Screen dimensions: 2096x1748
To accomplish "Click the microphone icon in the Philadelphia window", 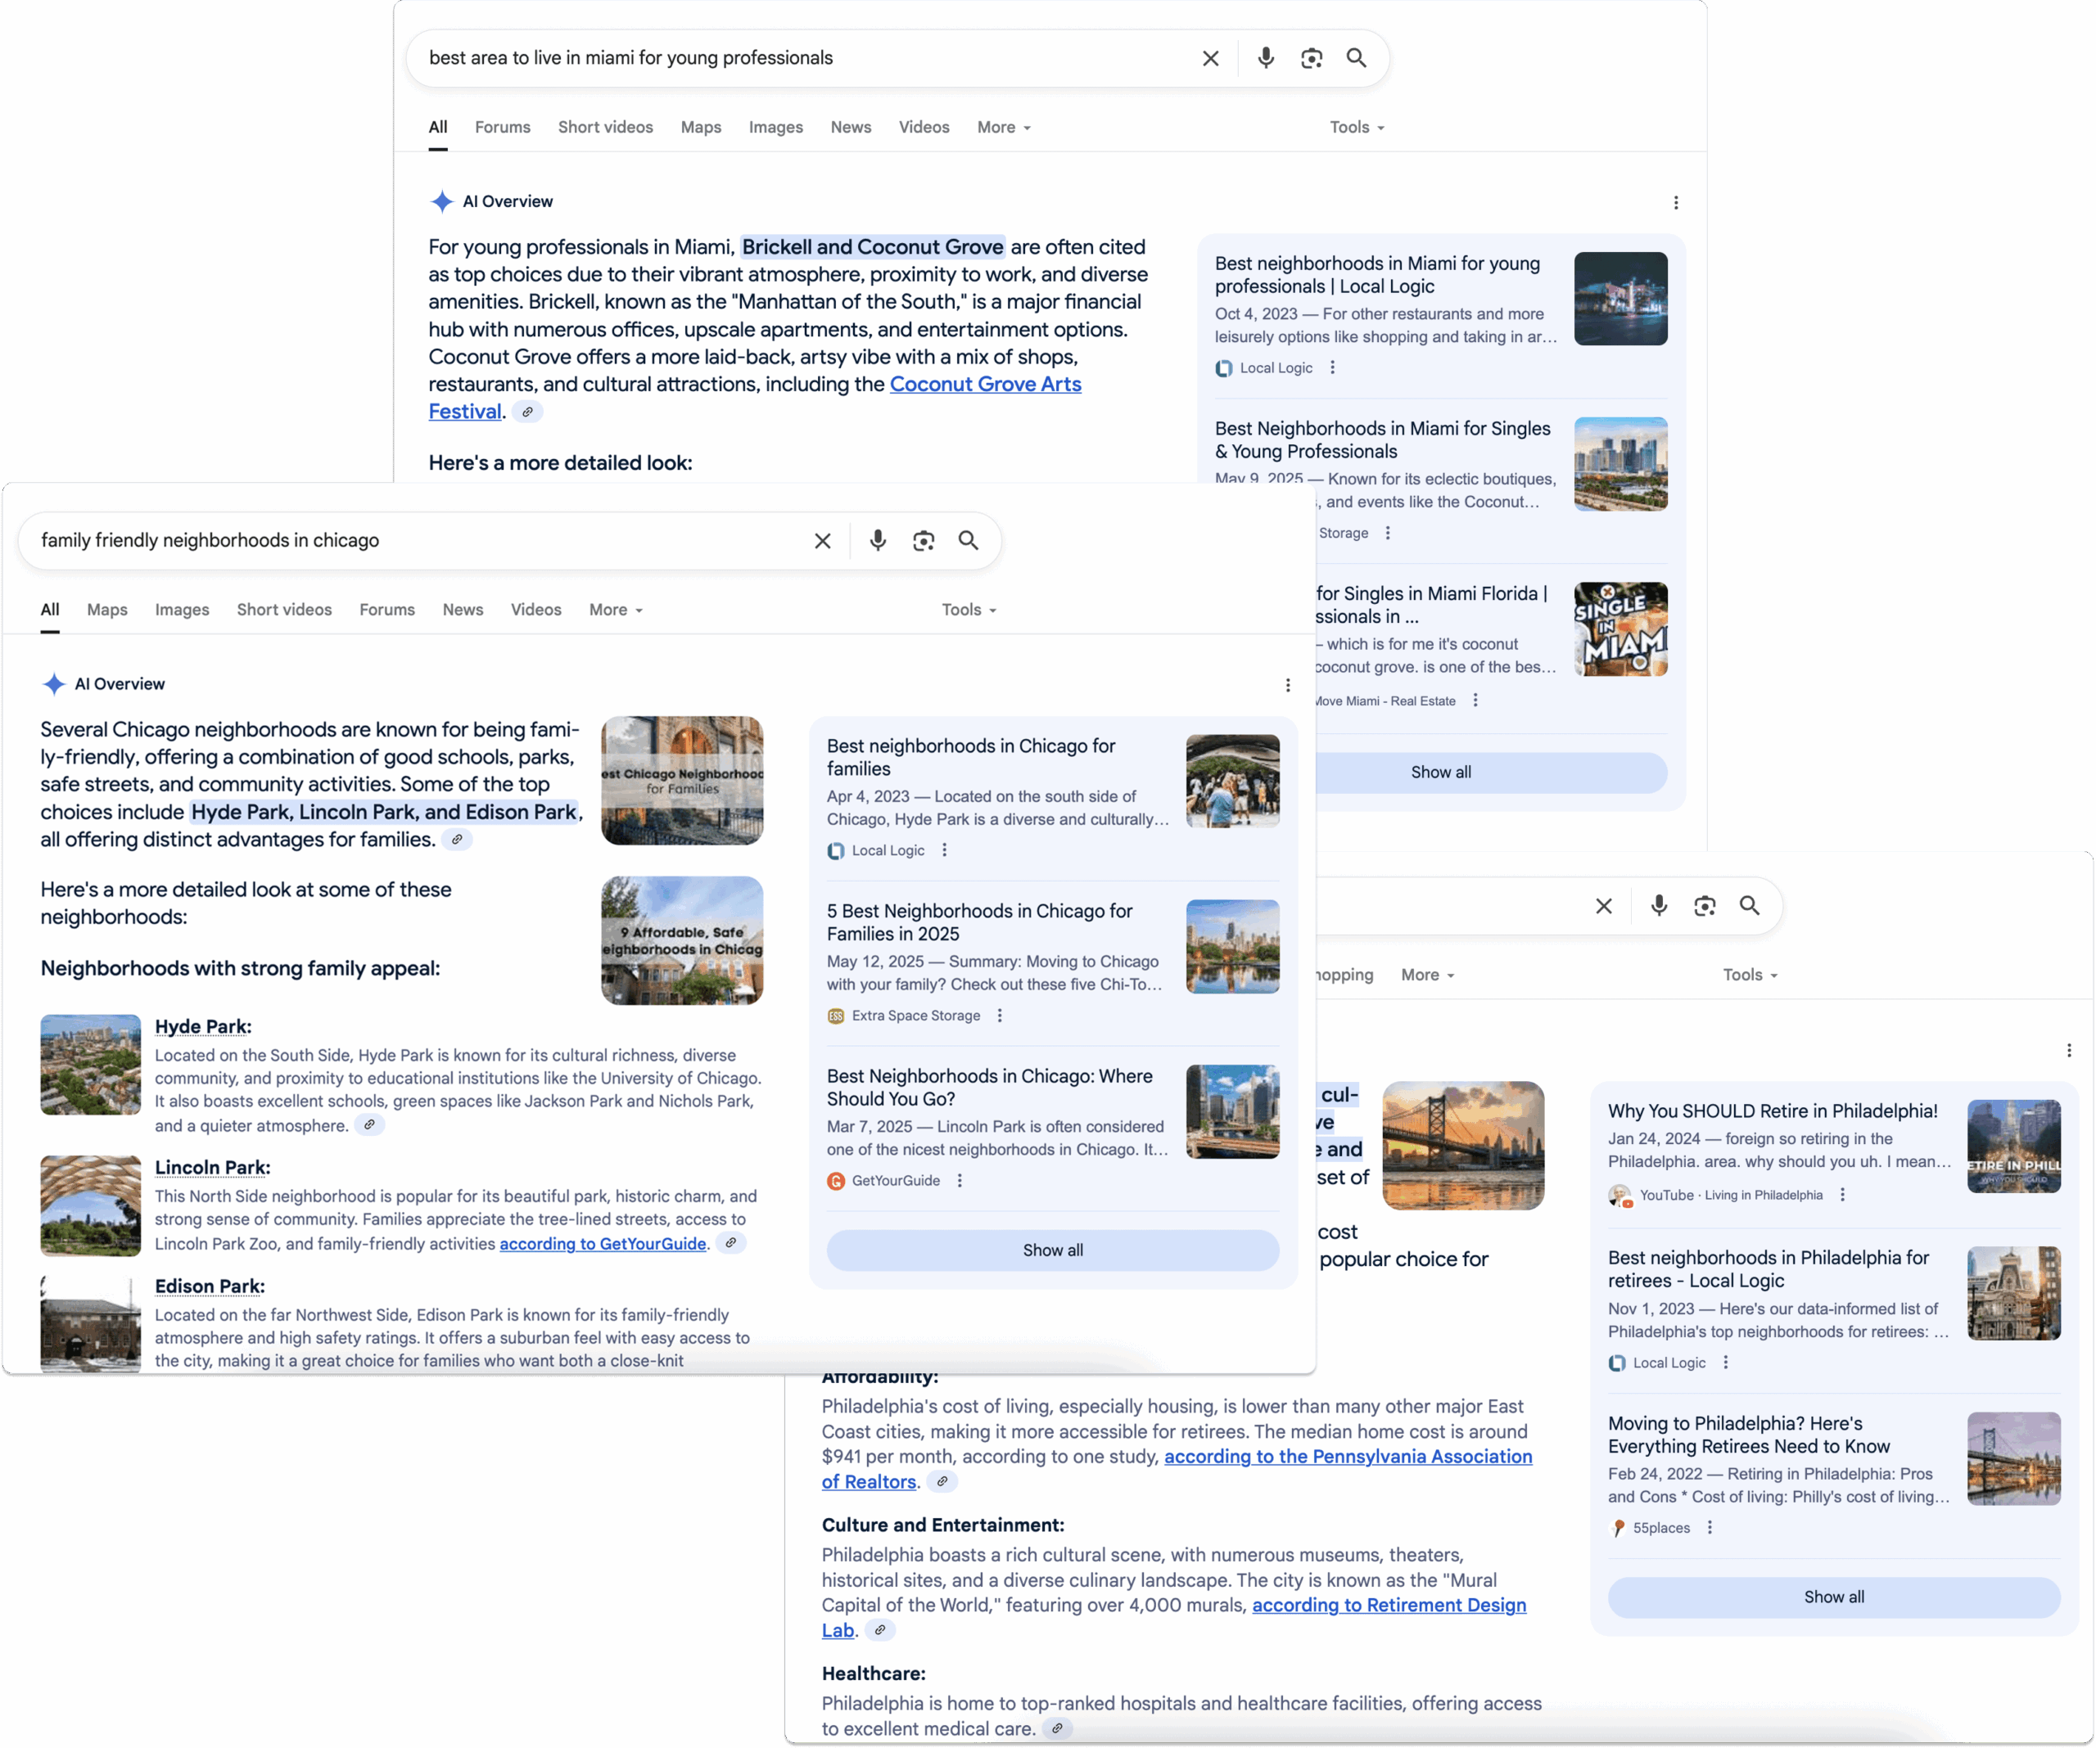I will 1658,905.
